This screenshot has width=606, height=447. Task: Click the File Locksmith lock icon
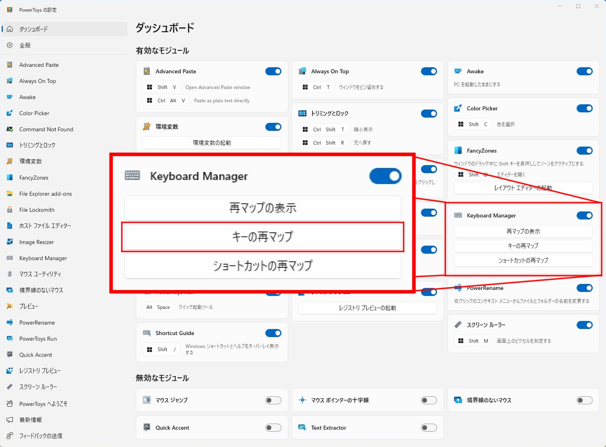[x=10, y=210]
